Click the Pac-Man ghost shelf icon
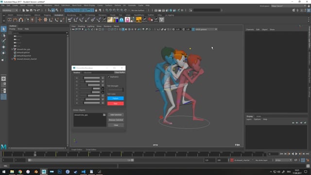This screenshot has height=175, width=311. [x=121, y=19]
